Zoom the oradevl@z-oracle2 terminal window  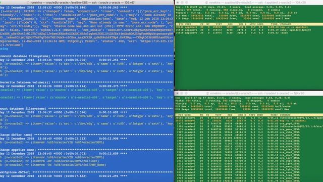point(186,93)
